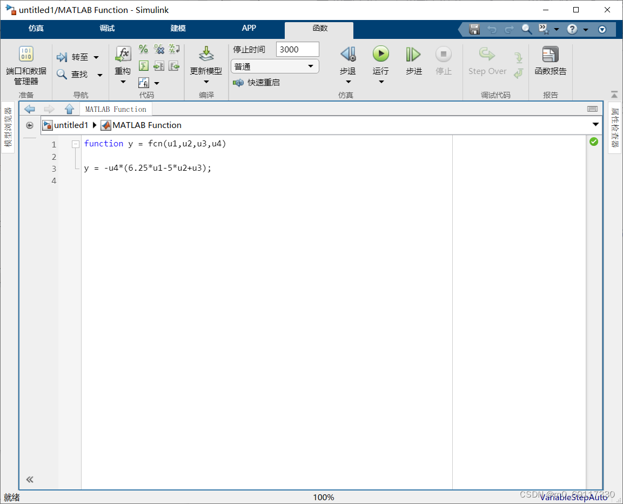
Task: Select the MATLAB Function editor tab
Action: tap(116, 109)
